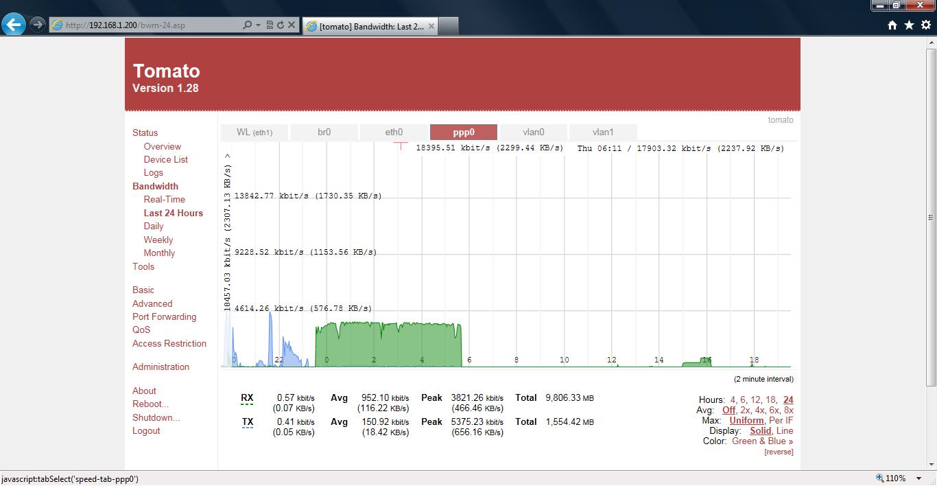937x486 pixels.
Task: Click Logout in the sidebar
Action: coord(146,430)
